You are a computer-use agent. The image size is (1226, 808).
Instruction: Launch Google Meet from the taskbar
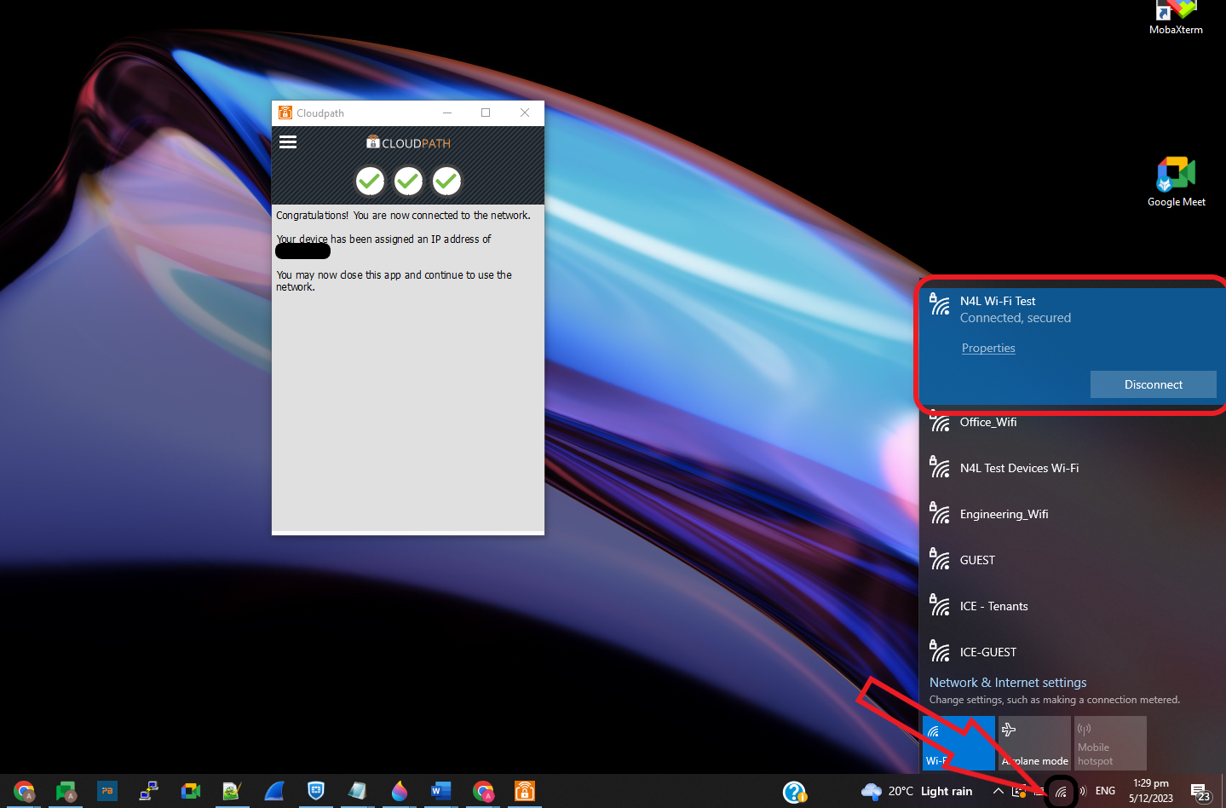[x=190, y=791]
